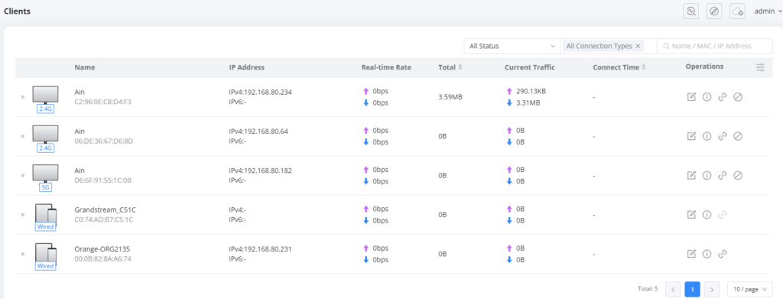Click link icon for client 192.168.80.64
This screenshot has width=783, height=299.
tap(722, 136)
